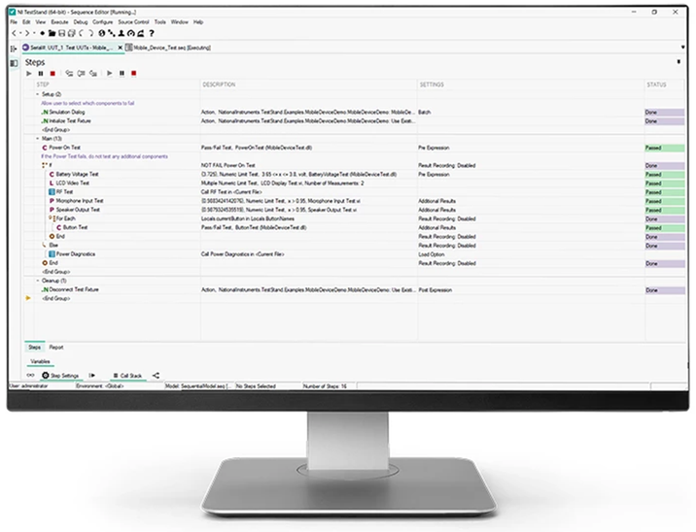Open the Call Stack pane
The image size is (696, 532).
(x=128, y=376)
